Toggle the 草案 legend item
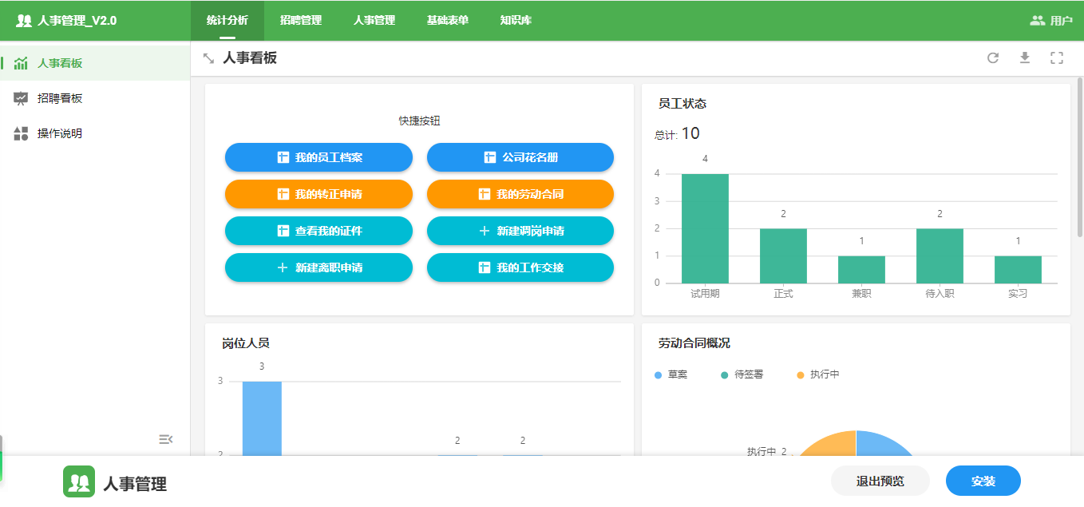The width and height of the screenshot is (1084, 507). tap(671, 374)
